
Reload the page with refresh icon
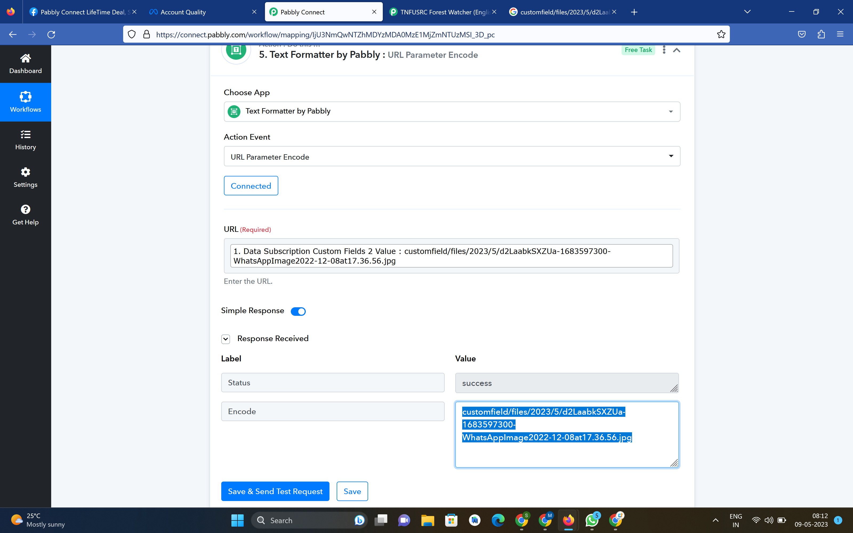click(x=51, y=34)
